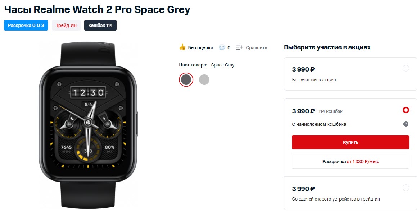
Task: Select the Space Gray color swatch
Action: click(x=186, y=79)
